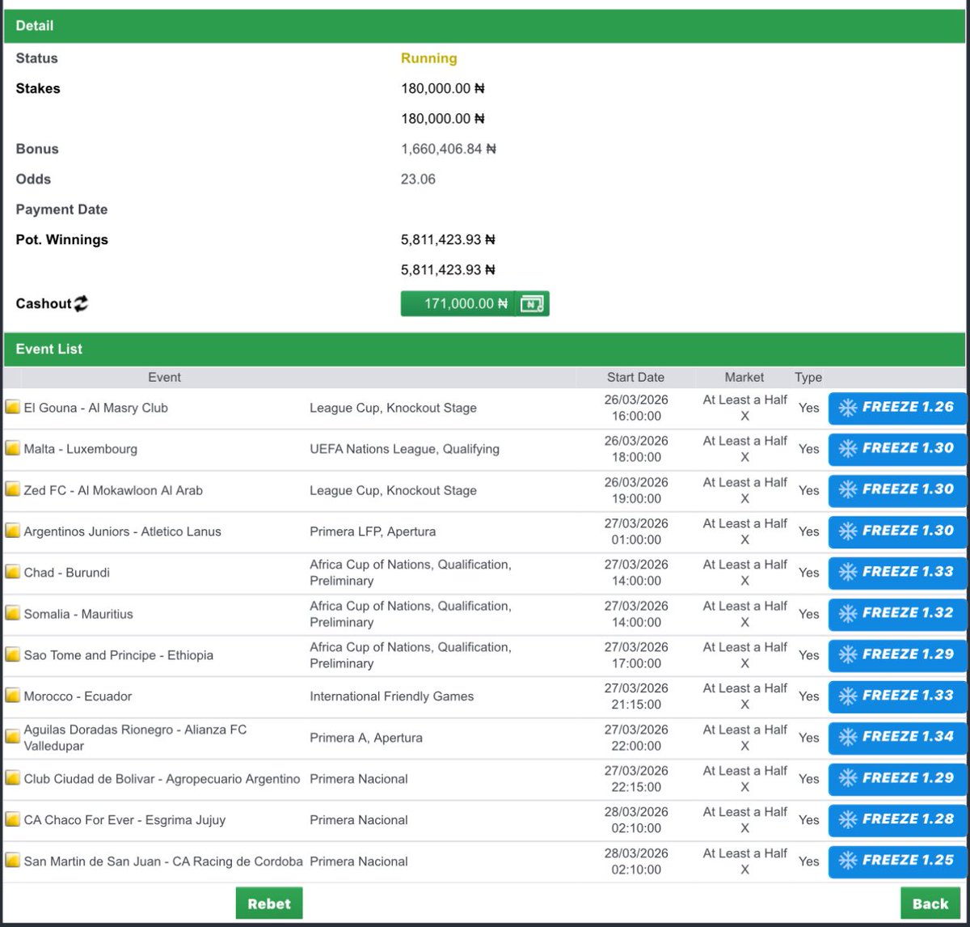Viewport: 970px width, 927px height.
Task: Select Zed FC - Al Mokawloon Al Arab text
Action: pos(113,490)
